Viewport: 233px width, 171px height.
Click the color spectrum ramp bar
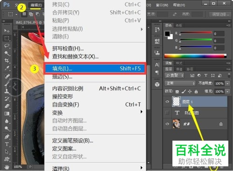point(195,56)
